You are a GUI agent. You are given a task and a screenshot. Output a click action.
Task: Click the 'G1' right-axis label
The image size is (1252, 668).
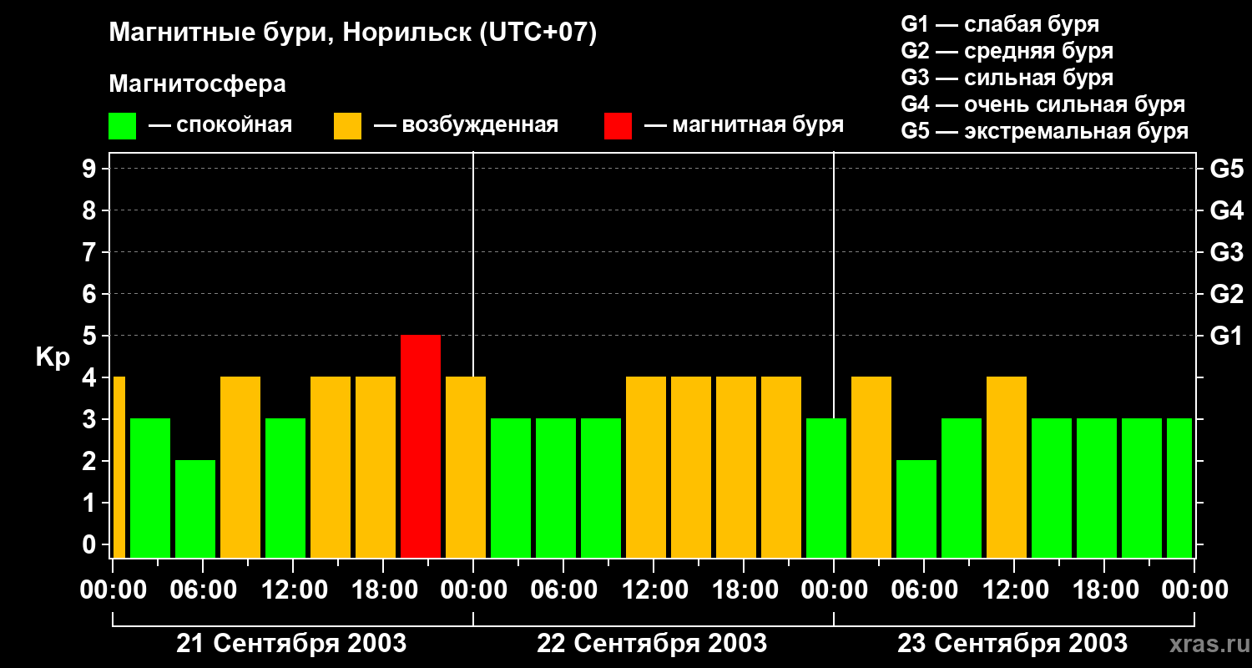1226,336
